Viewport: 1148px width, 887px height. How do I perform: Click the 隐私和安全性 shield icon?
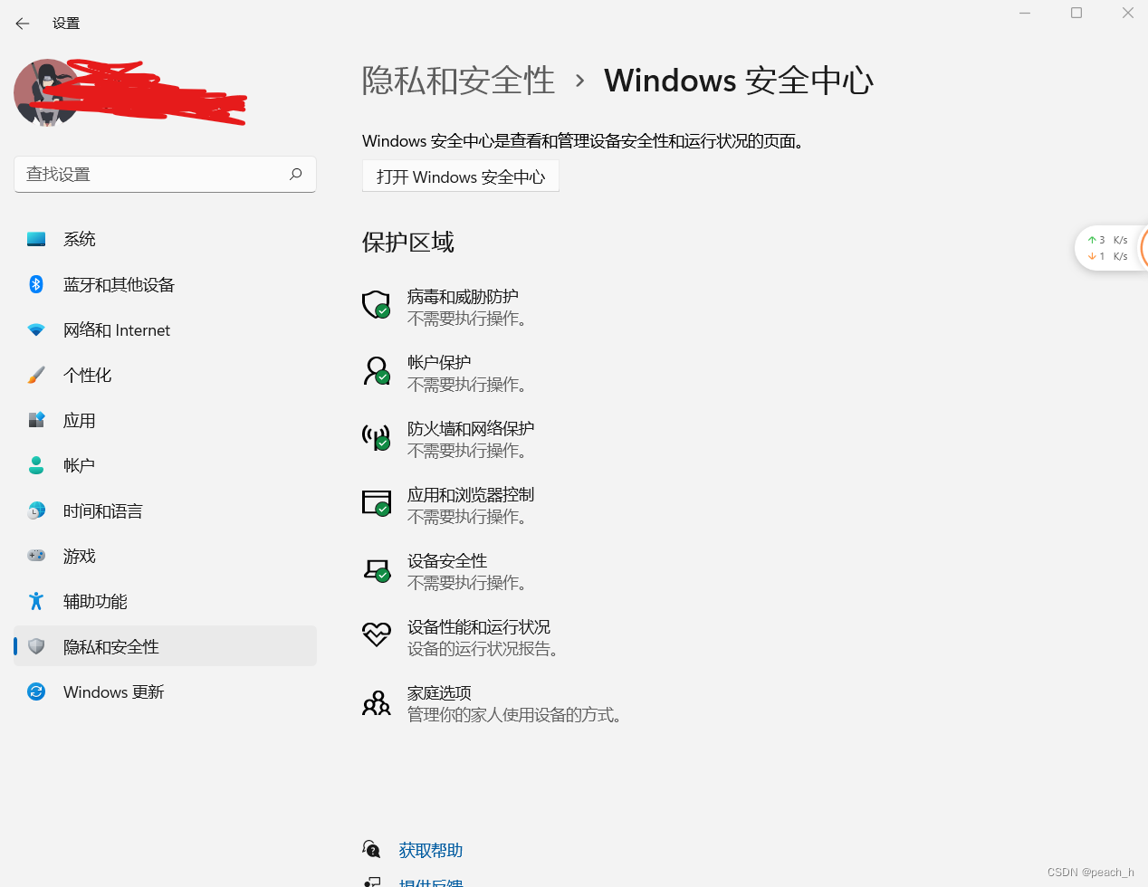(x=36, y=646)
